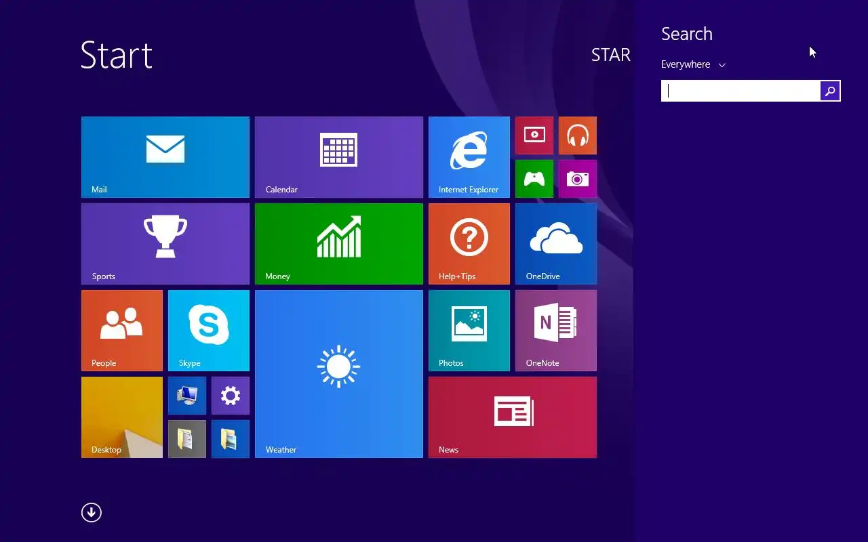Viewport: 868px width, 542px height.
Task: Open the Mail tile
Action: click(165, 157)
